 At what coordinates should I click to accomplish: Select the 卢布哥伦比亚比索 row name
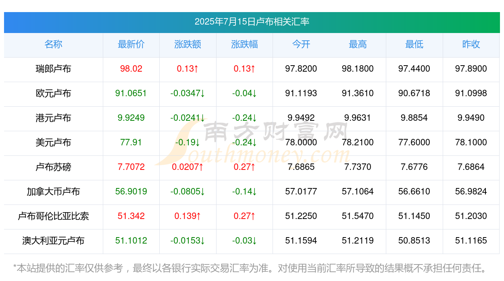point(53,216)
